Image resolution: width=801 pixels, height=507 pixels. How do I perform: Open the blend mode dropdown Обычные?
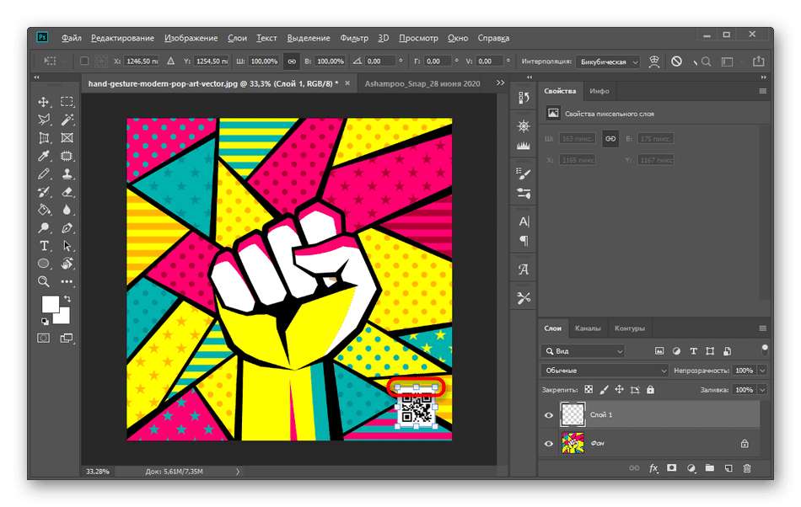click(605, 371)
